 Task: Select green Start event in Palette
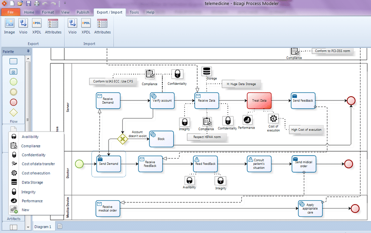14,82
